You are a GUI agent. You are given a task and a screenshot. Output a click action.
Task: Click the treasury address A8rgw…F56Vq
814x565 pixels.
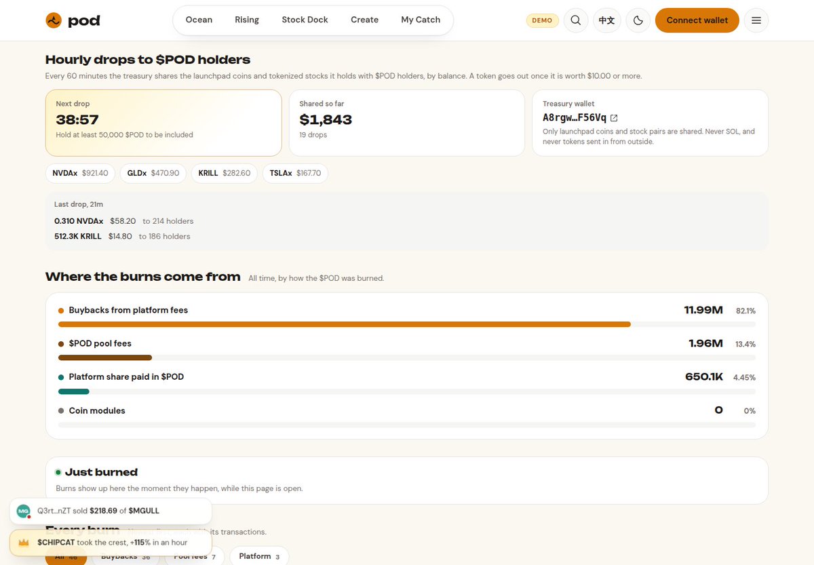[575, 117]
